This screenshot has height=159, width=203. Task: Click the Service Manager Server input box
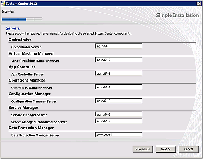click(x=118, y=114)
